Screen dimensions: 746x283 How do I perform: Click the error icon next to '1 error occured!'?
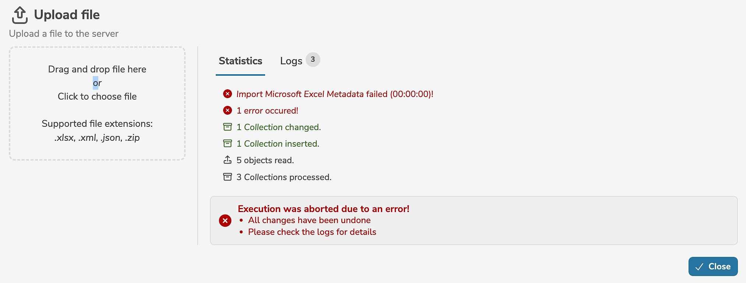point(227,111)
